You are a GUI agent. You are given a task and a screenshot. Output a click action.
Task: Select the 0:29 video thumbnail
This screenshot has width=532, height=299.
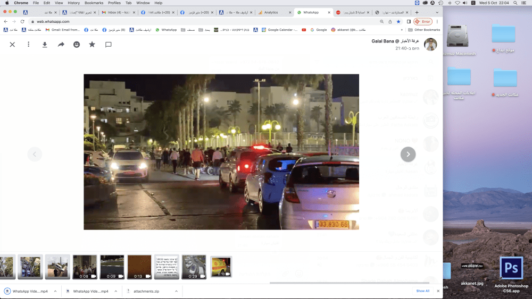(194, 267)
